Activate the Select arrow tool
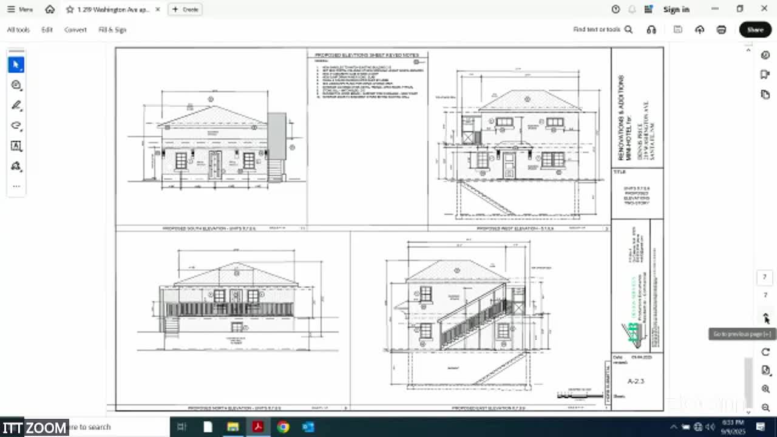The image size is (777, 437). [16, 65]
